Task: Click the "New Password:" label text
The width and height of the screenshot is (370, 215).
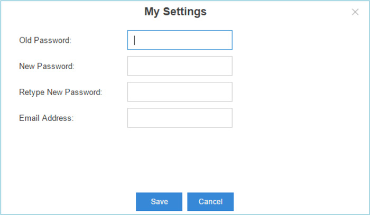Action: [47, 66]
